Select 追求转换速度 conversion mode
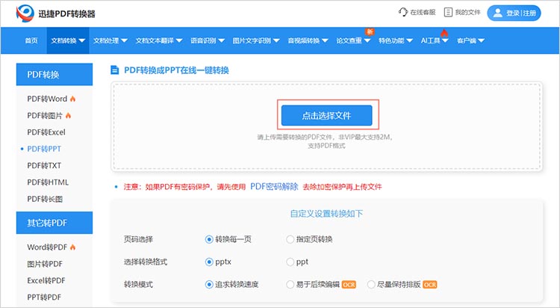The width and height of the screenshot is (560, 308). 209,285
